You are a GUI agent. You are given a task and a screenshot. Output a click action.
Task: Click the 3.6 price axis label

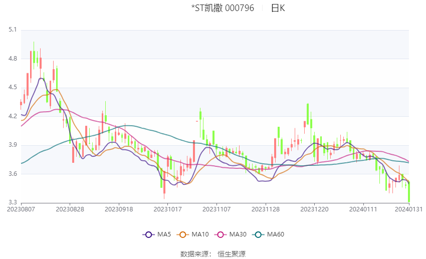coord(13,174)
